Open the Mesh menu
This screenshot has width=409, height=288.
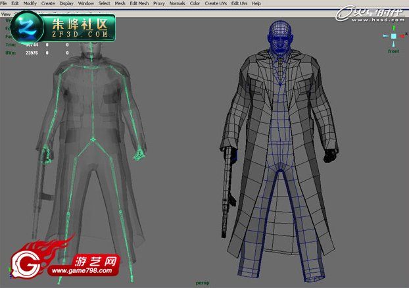click(x=120, y=3)
